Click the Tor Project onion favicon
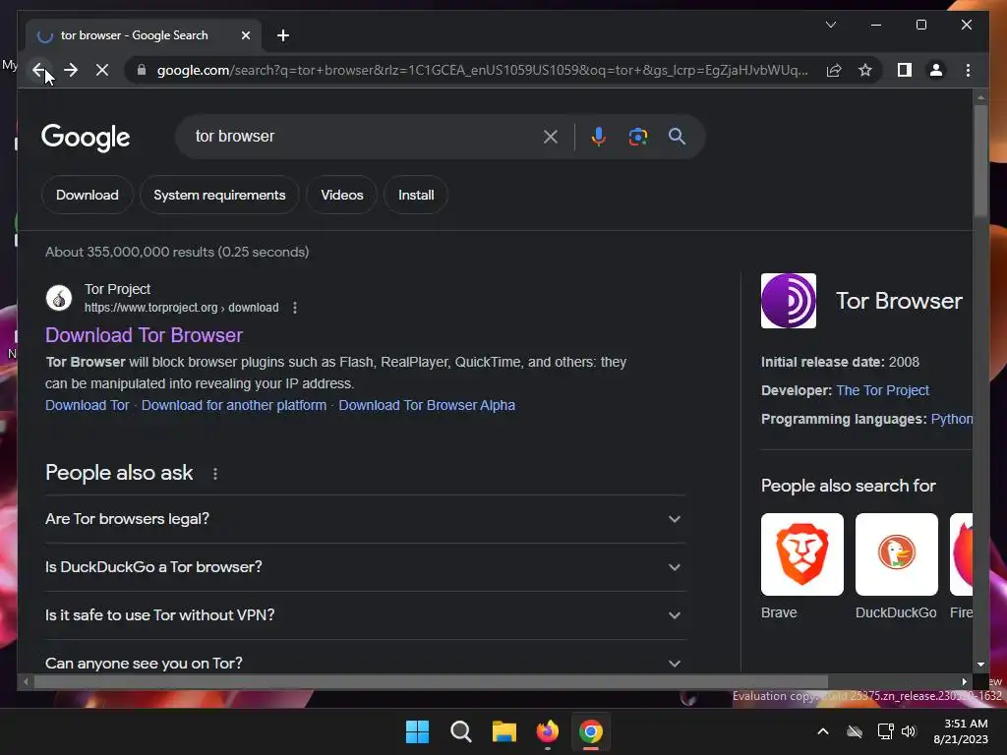 [x=59, y=298]
